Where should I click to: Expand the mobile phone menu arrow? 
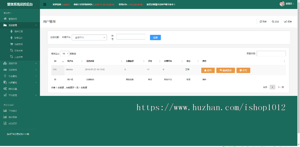tap(36, 76)
